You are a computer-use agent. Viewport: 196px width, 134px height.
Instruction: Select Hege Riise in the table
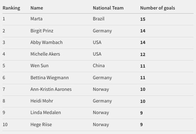pyautogui.click(x=41, y=124)
